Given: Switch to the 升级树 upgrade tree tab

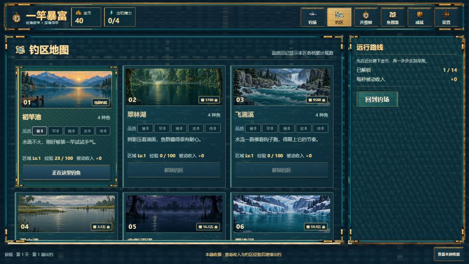Looking at the screenshot, I should tap(366, 17).
